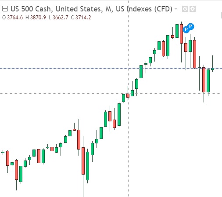Select the Close value 3714.2
The width and height of the screenshot is (222, 197).
83,18
